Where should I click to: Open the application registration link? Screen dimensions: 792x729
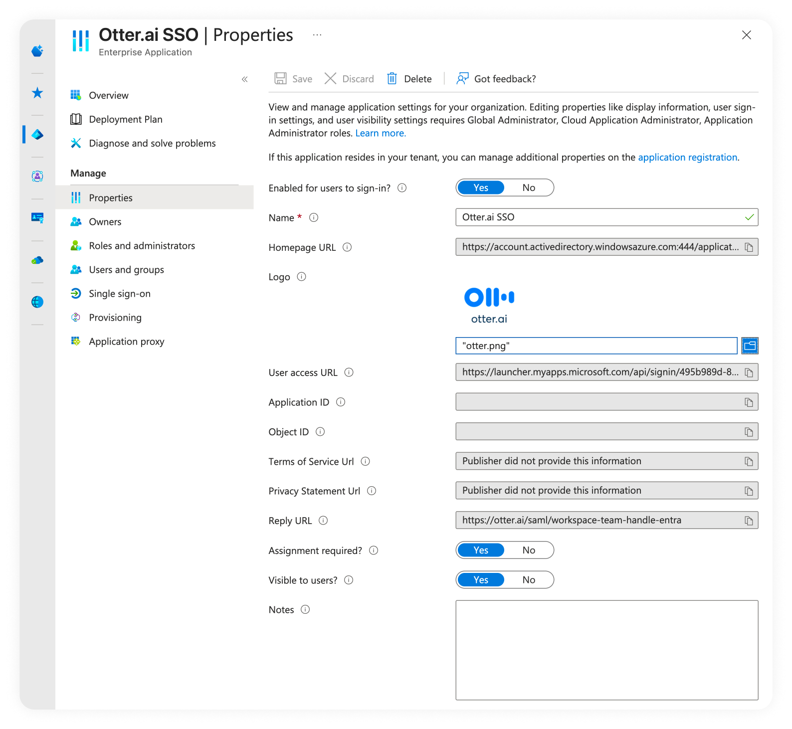click(x=687, y=158)
